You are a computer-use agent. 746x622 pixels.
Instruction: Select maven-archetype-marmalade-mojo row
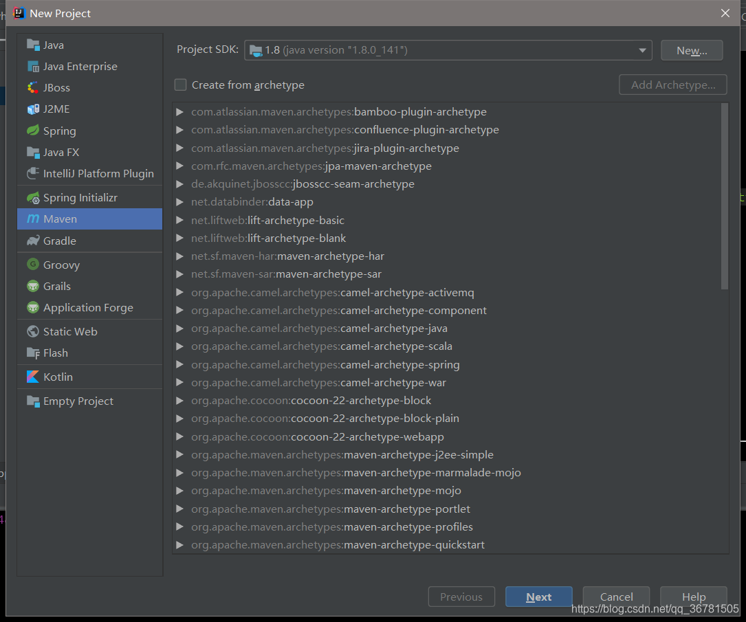point(450,473)
